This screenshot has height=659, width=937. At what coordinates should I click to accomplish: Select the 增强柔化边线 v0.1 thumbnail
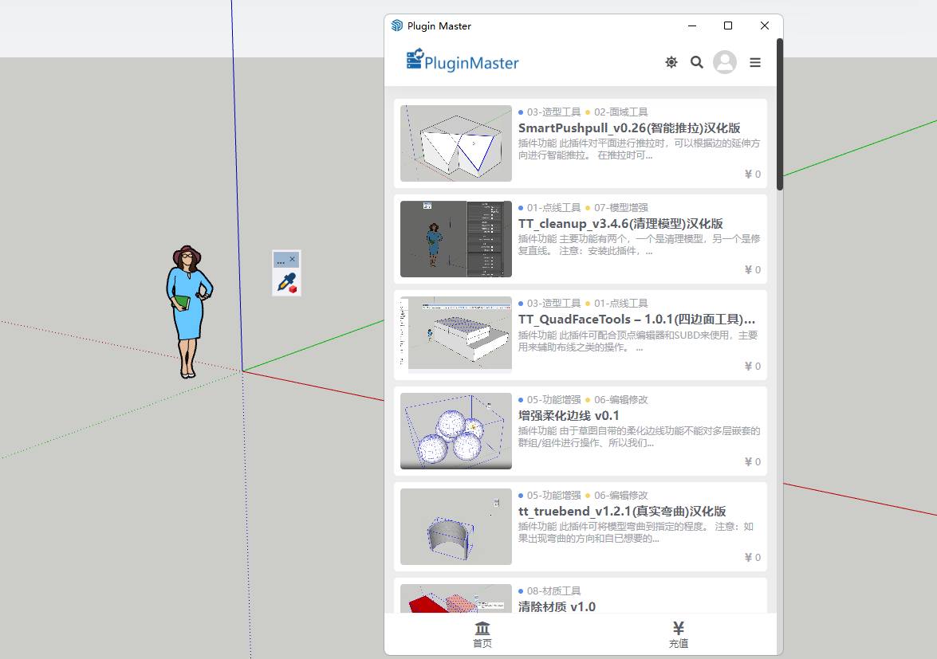pos(456,430)
